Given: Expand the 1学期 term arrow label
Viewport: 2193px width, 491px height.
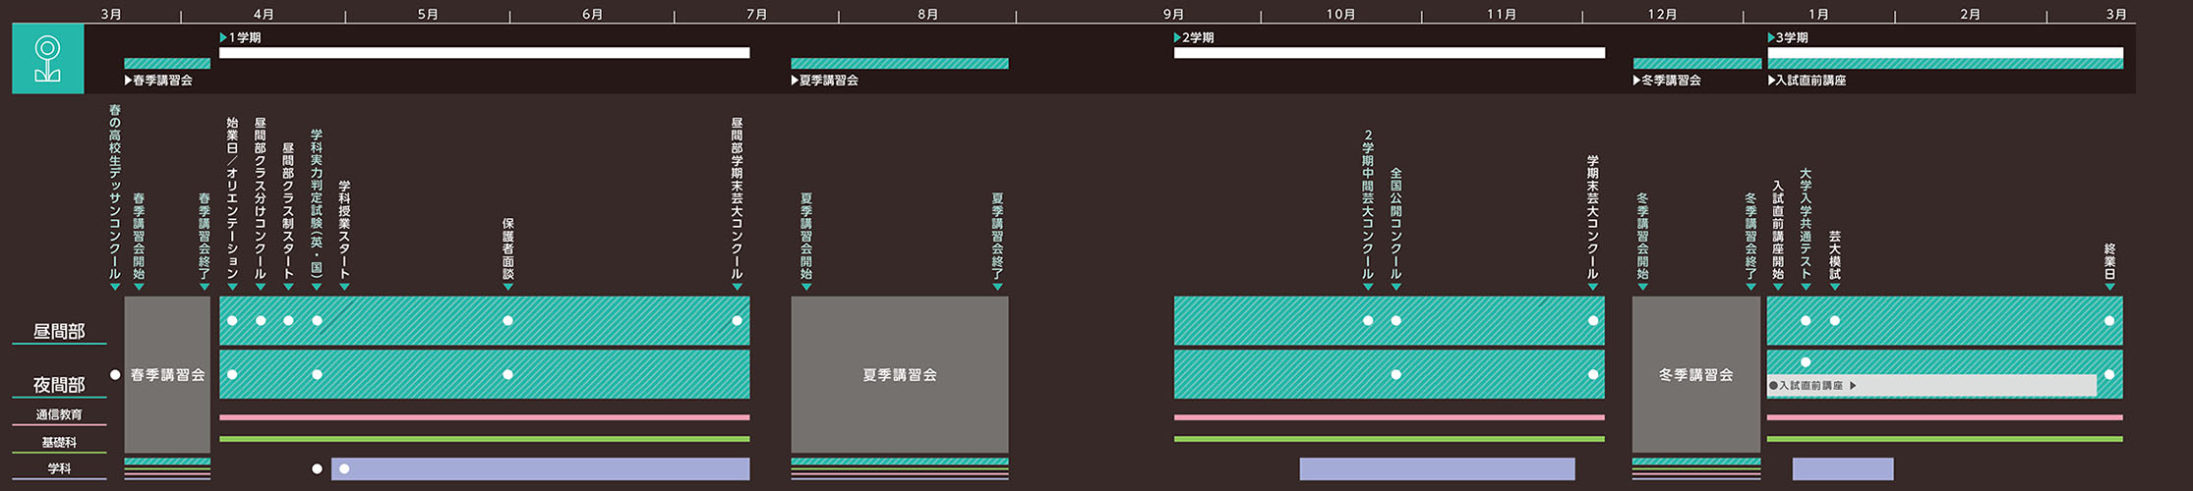Looking at the screenshot, I should coord(240,37).
